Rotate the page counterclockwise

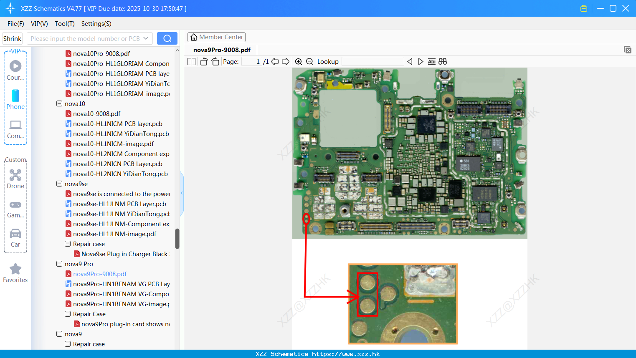[x=204, y=62]
